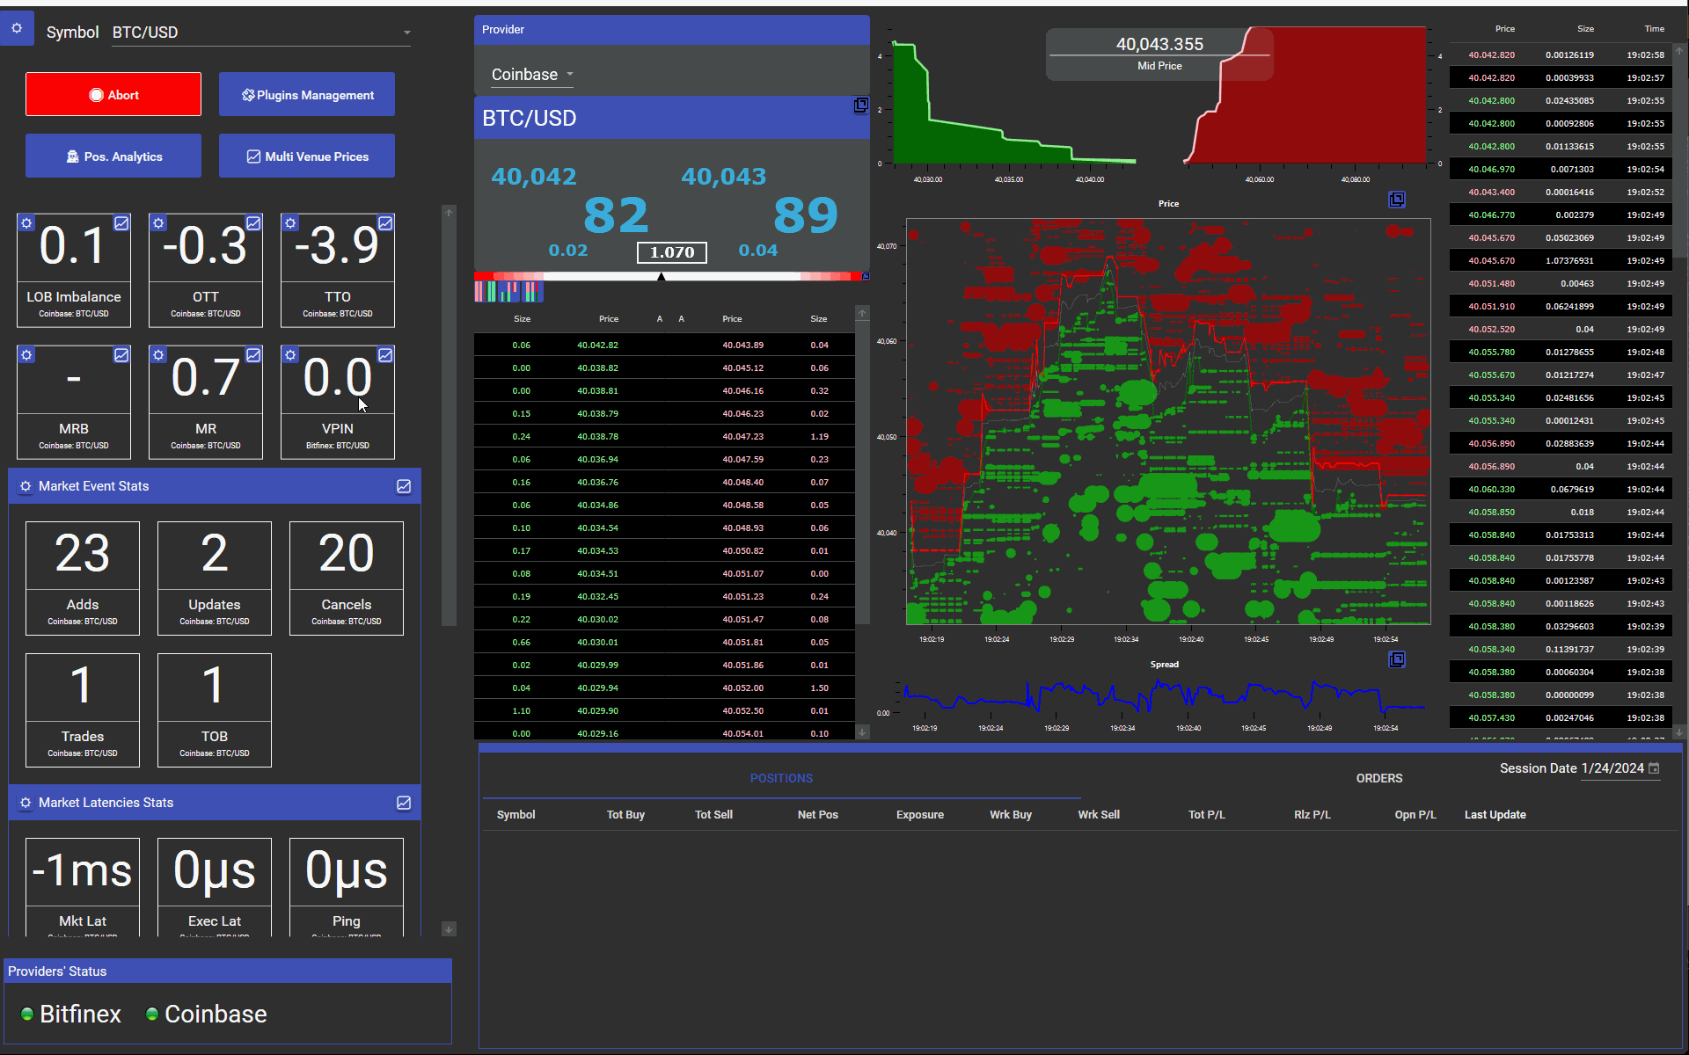Image resolution: width=1689 pixels, height=1055 pixels.
Task: Open the Market Latencies Stats settings gear
Action: click(26, 802)
